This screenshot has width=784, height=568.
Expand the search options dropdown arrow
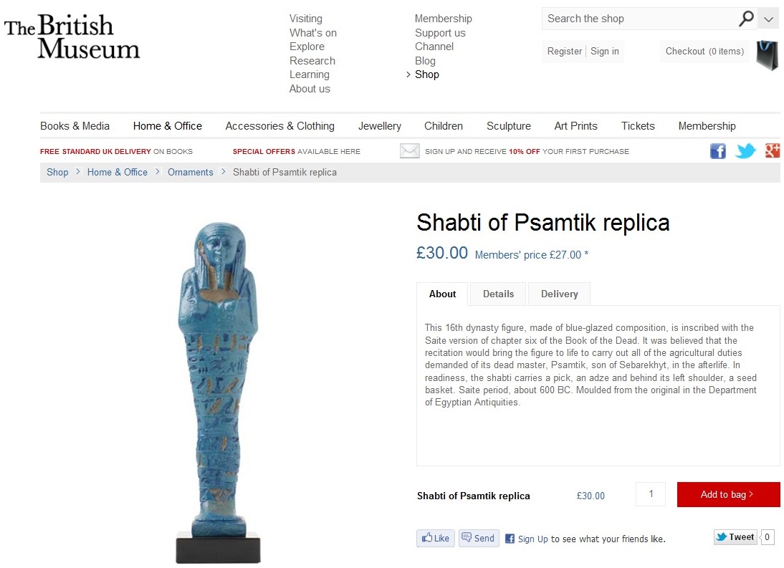pyautogui.click(x=768, y=19)
